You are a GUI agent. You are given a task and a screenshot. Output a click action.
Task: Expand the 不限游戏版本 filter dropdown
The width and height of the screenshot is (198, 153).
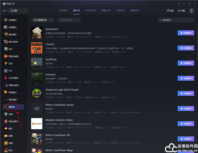pos(69,20)
